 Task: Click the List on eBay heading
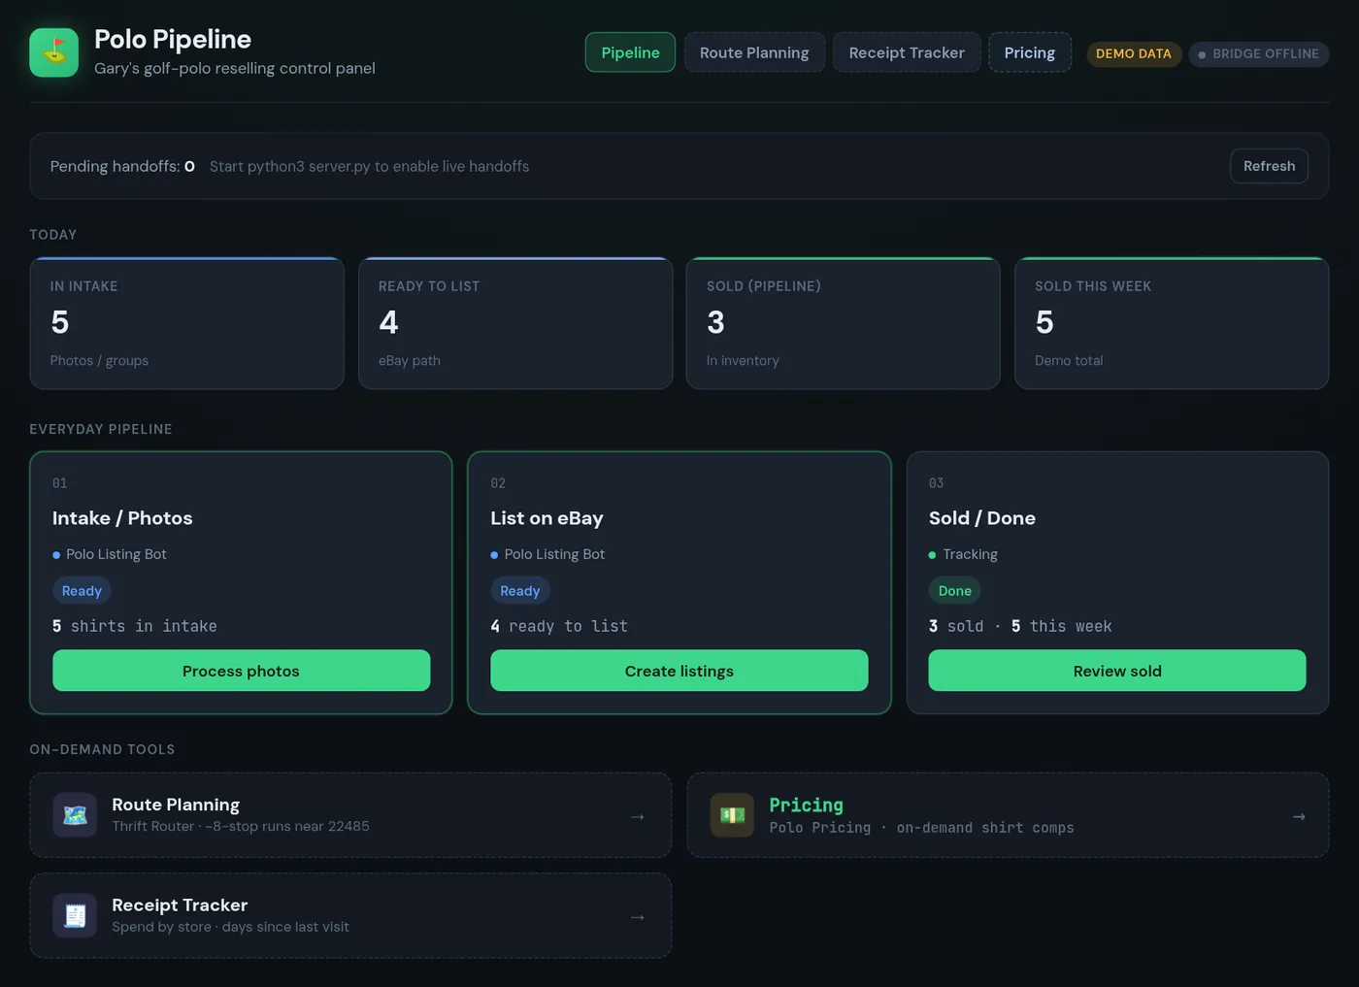pyautogui.click(x=547, y=518)
